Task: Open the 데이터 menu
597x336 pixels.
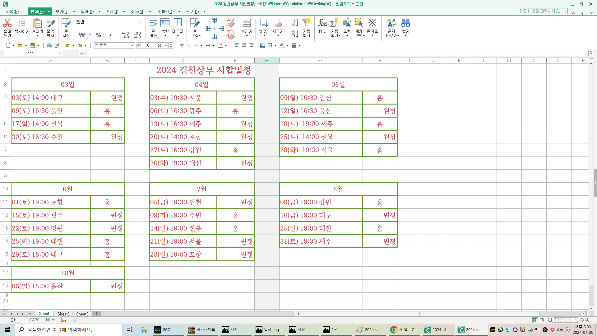Action: (x=165, y=12)
